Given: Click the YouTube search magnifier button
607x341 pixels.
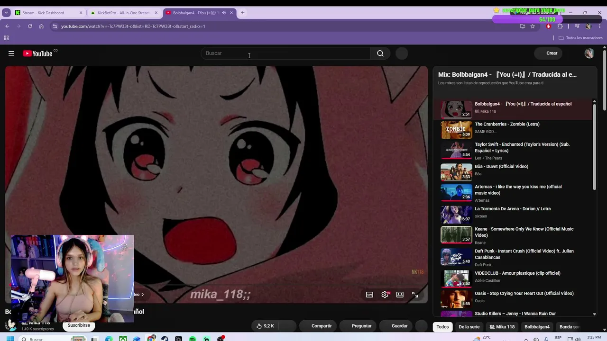Looking at the screenshot, I should 380,54.
